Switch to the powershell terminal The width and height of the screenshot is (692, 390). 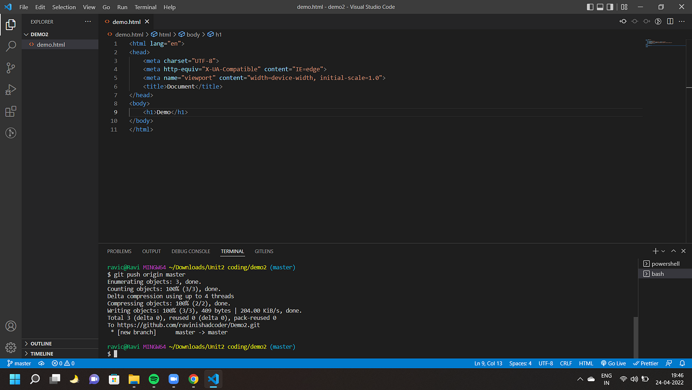tap(665, 264)
